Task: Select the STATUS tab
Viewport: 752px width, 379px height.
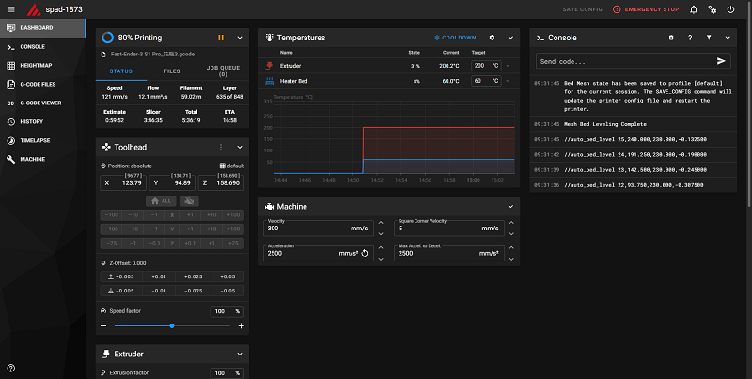Action: 121,71
